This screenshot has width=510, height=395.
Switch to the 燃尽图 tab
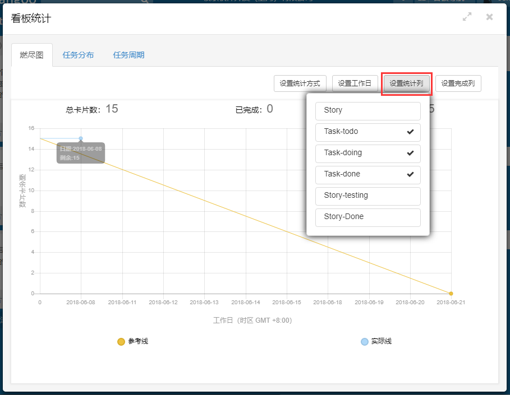(x=31, y=55)
